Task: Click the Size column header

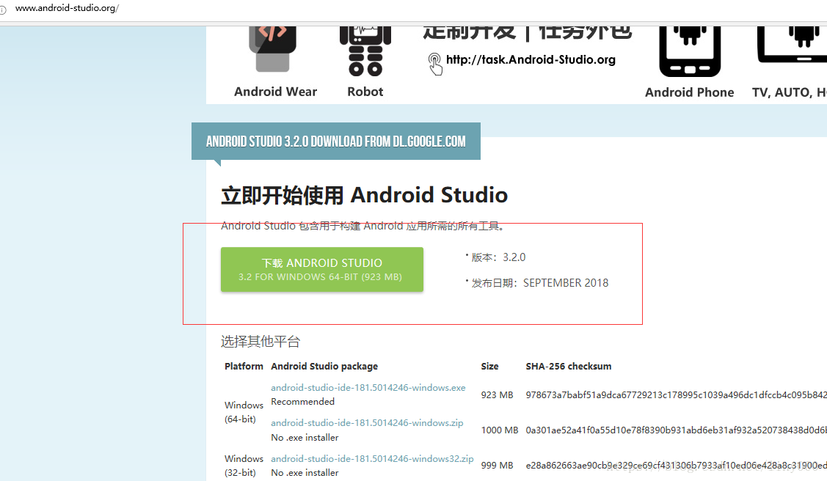Action: tap(489, 366)
